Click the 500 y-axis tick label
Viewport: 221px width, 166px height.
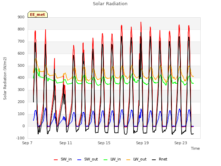pyautogui.click(x=21, y=65)
